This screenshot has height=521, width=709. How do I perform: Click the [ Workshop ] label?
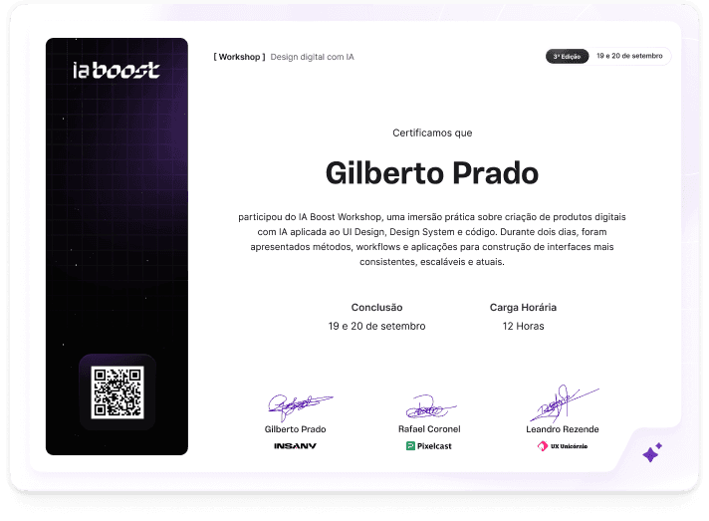[239, 57]
